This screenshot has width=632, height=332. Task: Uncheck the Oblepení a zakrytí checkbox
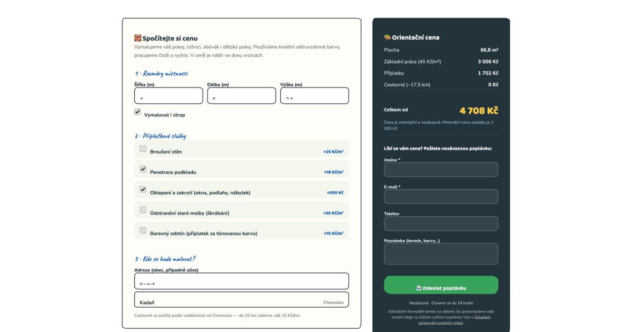click(x=143, y=189)
